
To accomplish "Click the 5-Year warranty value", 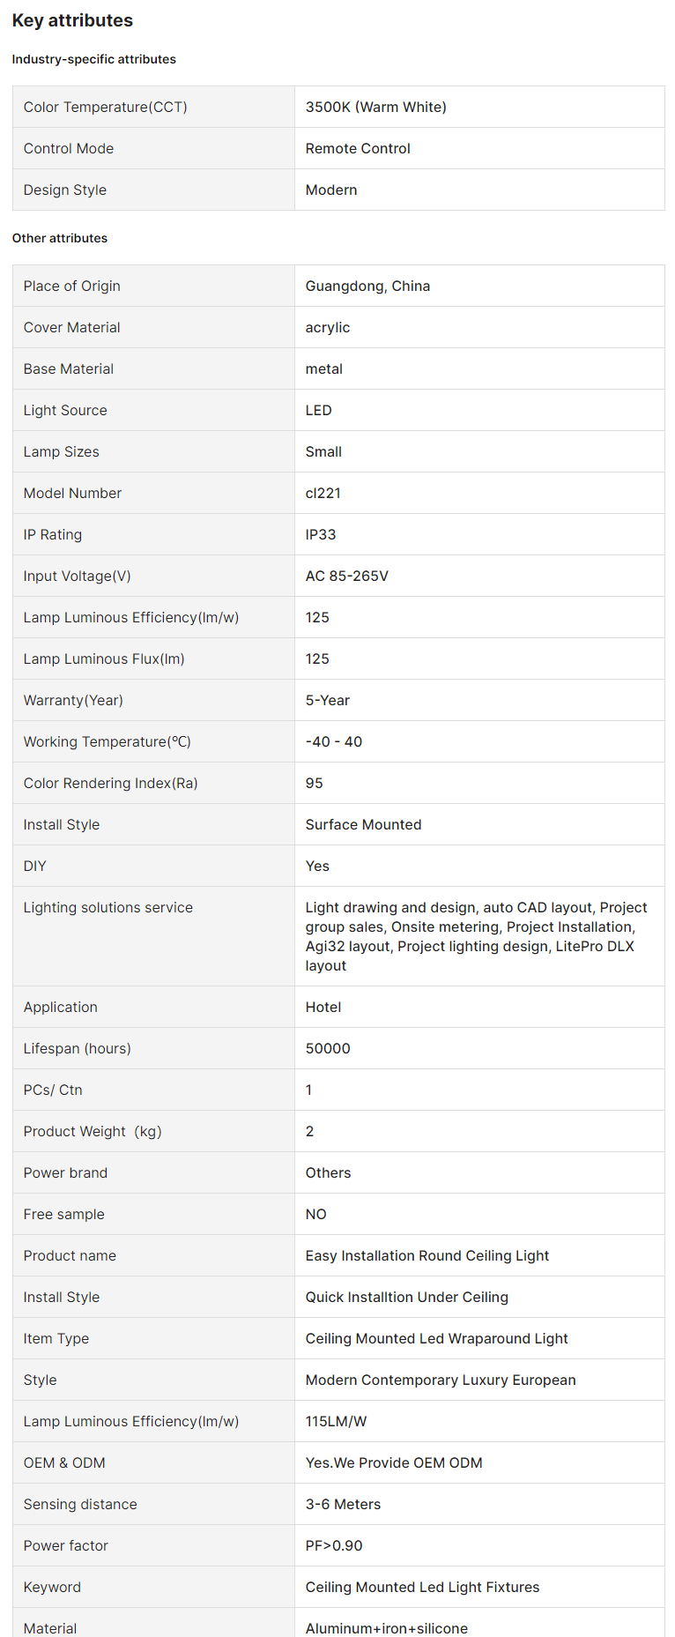I will 327,700.
